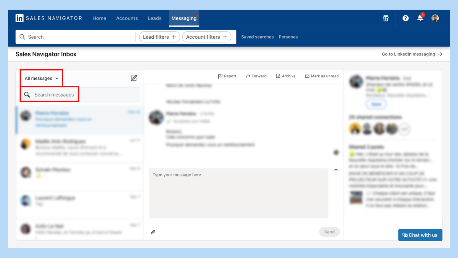This screenshot has width=458, height=258.
Task: Open the All messages dropdown
Action: pyautogui.click(x=42, y=78)
